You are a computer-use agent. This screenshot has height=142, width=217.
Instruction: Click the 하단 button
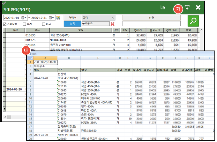click(151, 18)
